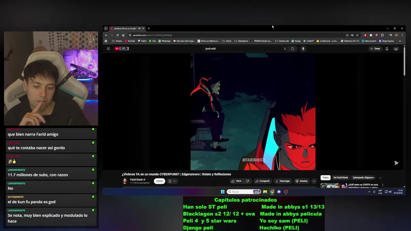Click the Farid Dieck channel avatar
411x231 pixels.
click(125, 181)
